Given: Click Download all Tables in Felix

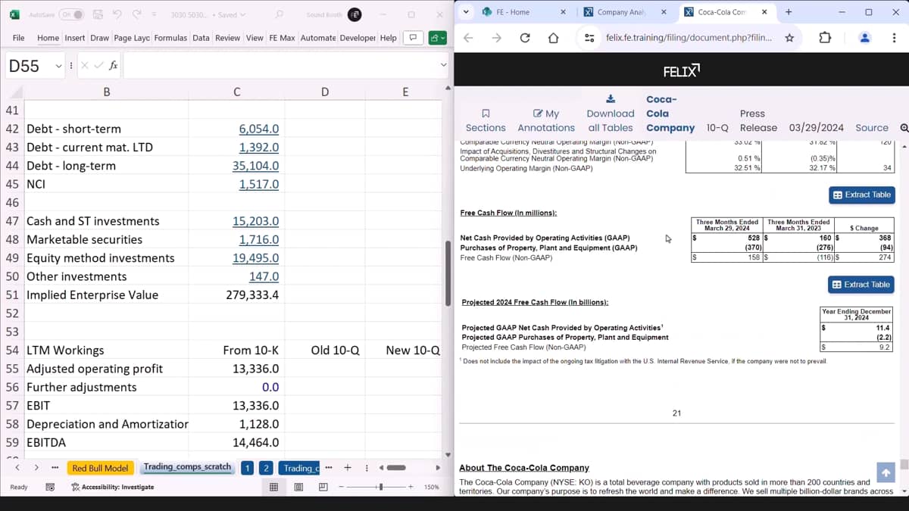Looking at the screenshot, I should tap(611, 114).
